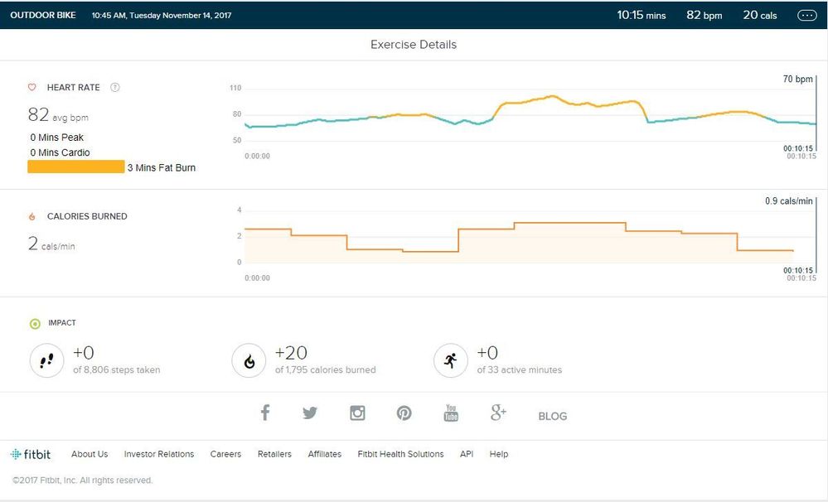The width and height of the screenshot is (828, 502).
Task: Open the BLOG link
Action: pos(552,416)
